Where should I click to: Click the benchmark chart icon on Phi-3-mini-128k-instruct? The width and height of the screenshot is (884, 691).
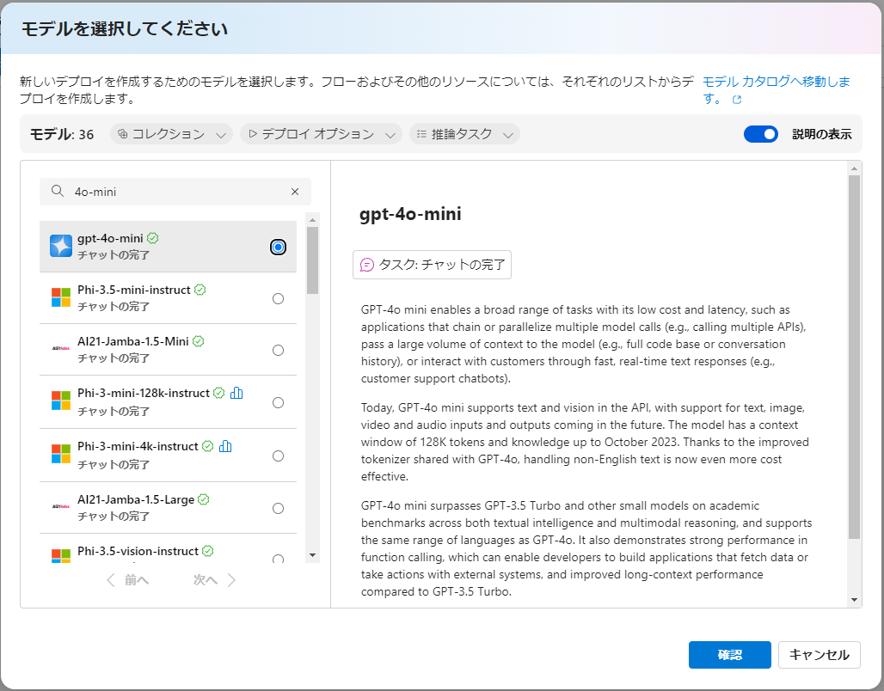(236, 393)
